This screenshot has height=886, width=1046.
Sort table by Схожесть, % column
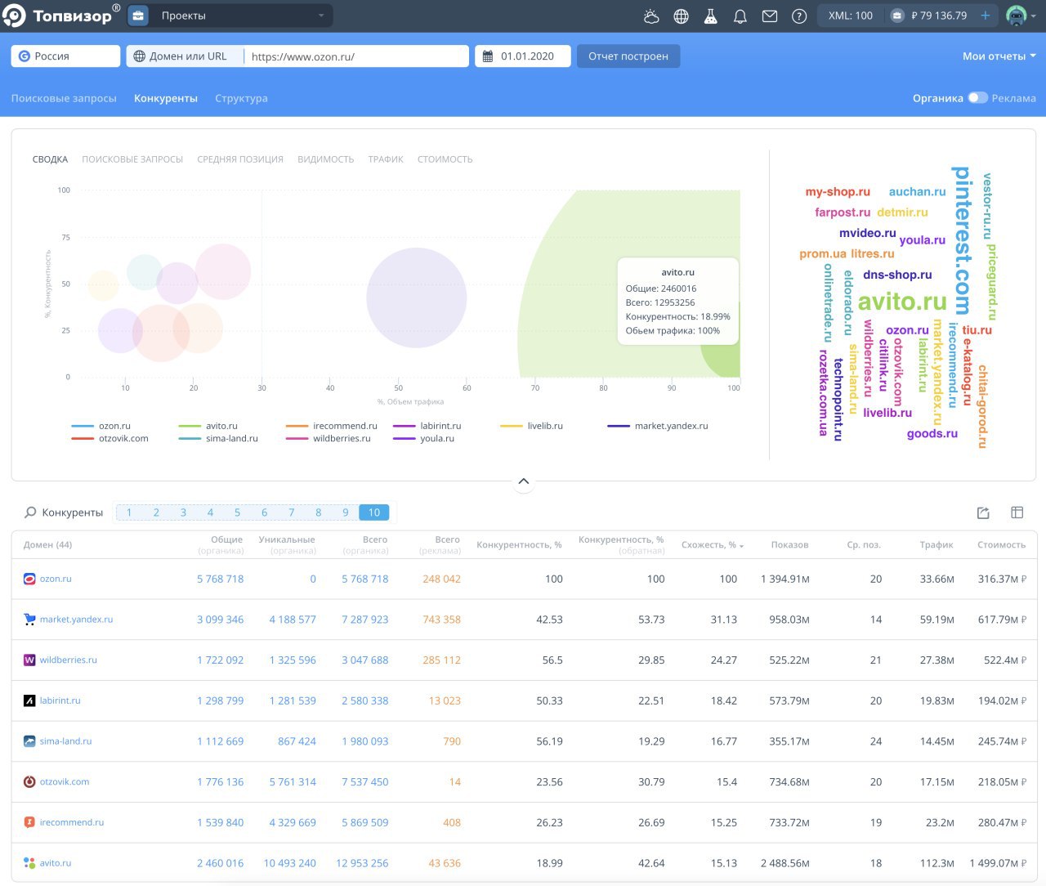712,545
